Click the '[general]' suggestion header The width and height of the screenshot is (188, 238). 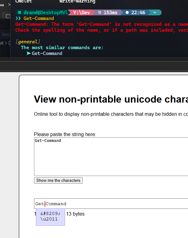[28, 42]
